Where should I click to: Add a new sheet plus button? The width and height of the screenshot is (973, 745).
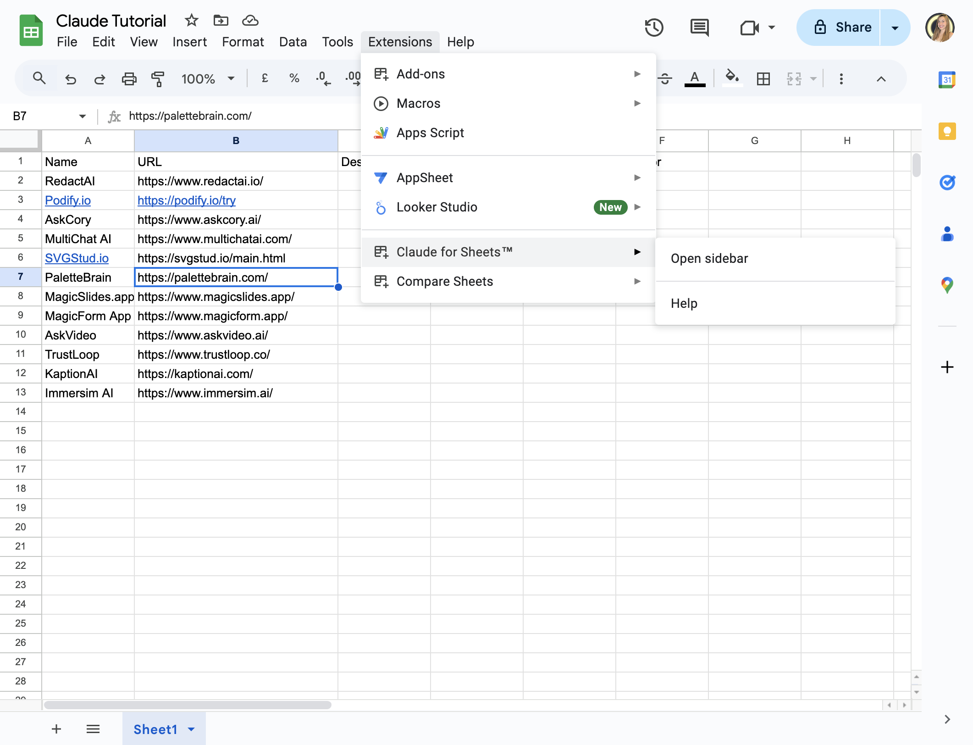[56, 729]
